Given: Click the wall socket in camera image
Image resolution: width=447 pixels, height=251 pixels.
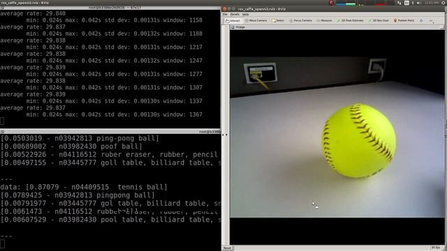Looking at the screenshot, I should click(261, 73).
